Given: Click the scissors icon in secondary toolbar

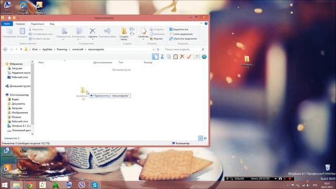Looking at the screenshot, I should coord(162,57).
